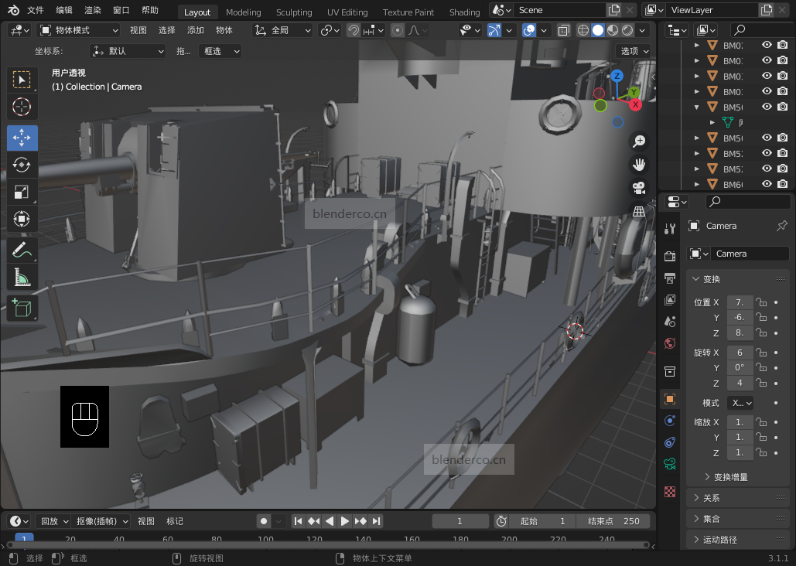Screen dimensions: 796x566
Task: Open the Scene properties tab
Action: click(x=670, y=322)
